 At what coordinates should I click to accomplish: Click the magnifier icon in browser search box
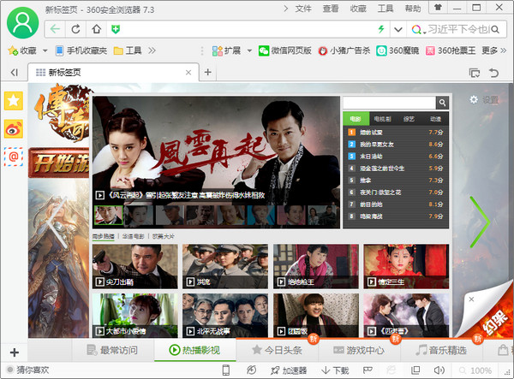coord(495,29)
